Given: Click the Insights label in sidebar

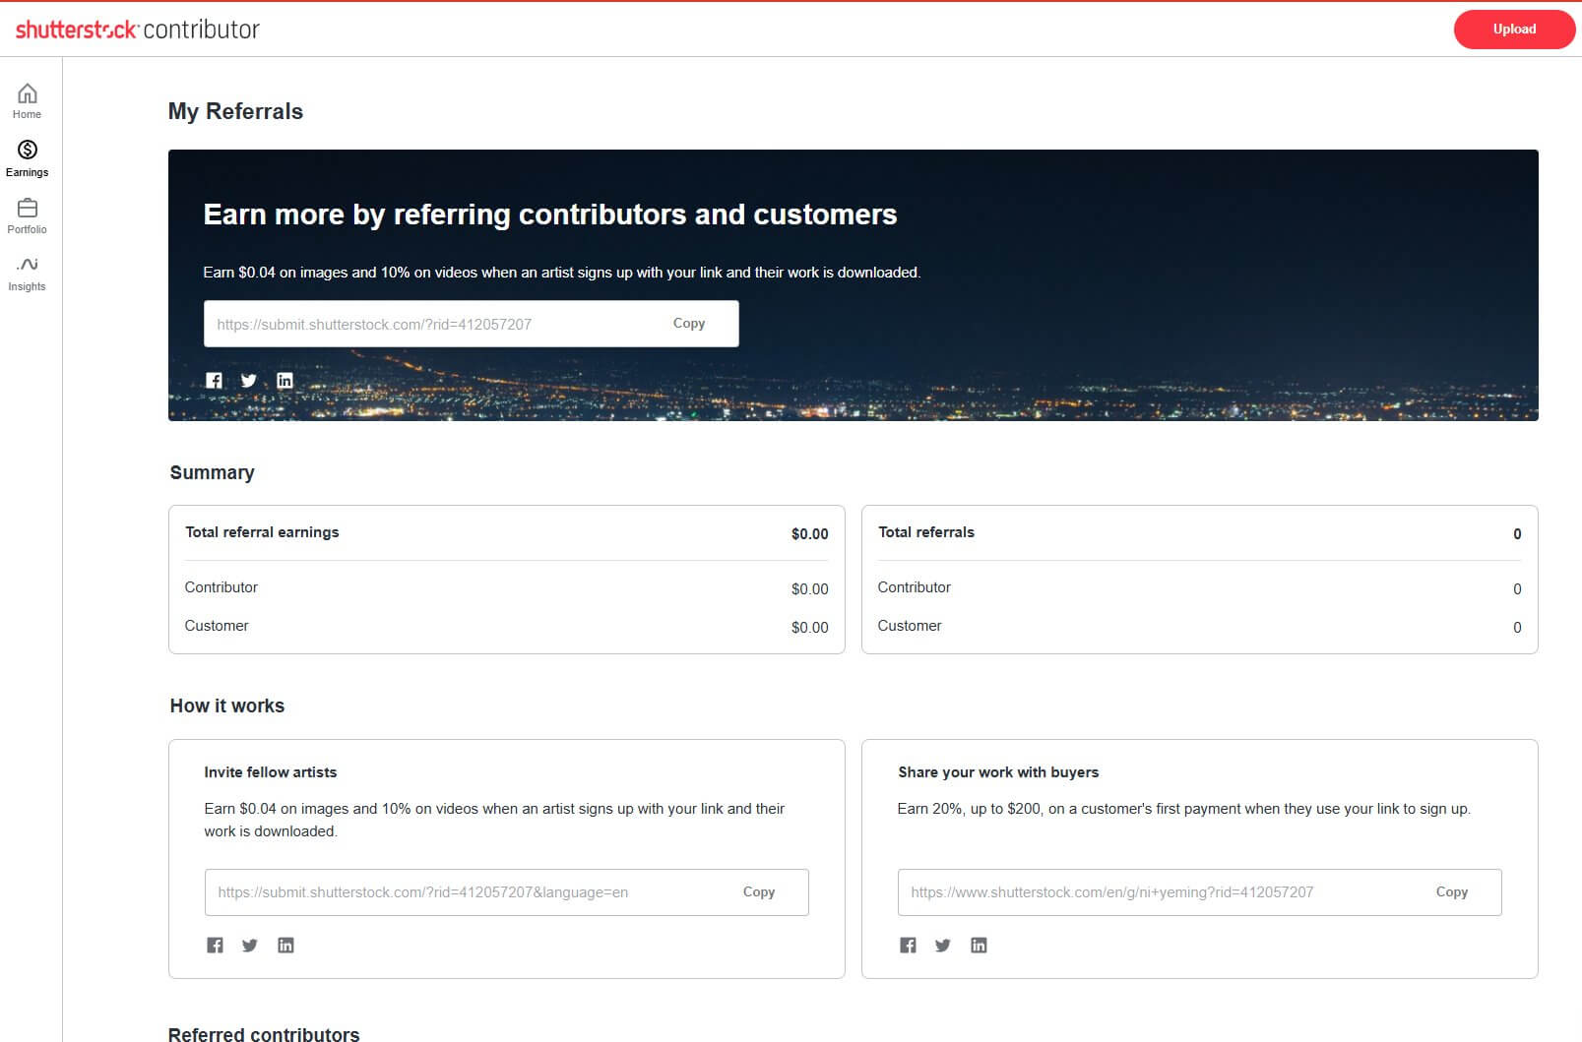Looking at the screenshot, I should (x=27, y=286).
